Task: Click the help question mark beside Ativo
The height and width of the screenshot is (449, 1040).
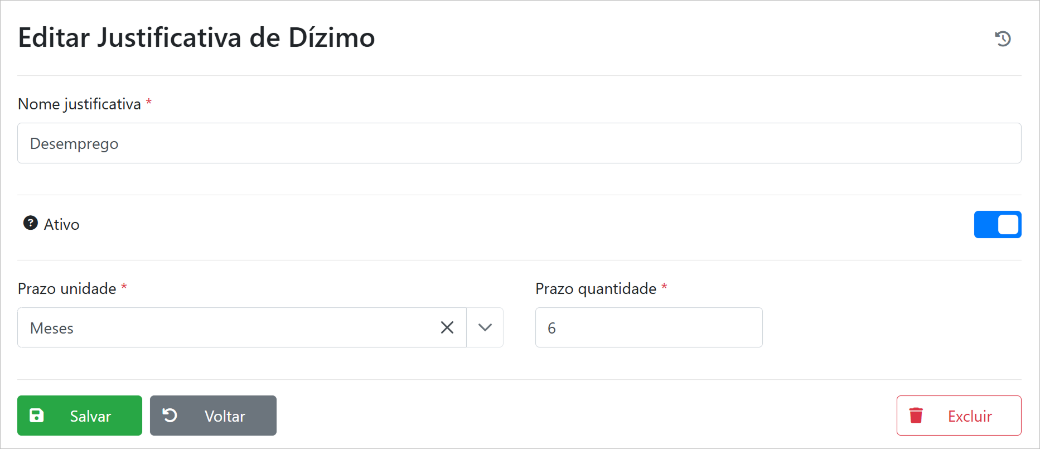Action: [30, 223]
